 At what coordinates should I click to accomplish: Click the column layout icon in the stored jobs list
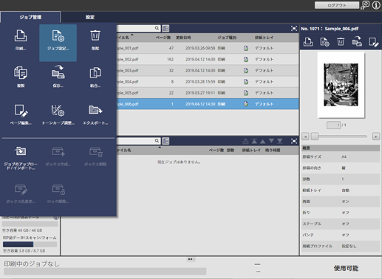[x=166, y=28]
